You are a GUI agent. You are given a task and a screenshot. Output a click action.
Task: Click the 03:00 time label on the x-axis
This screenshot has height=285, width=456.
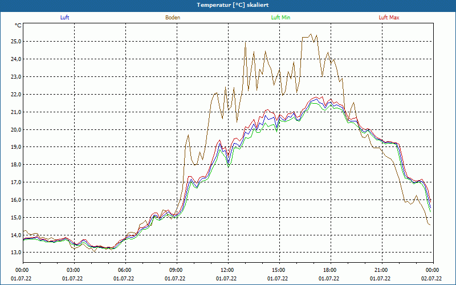point(74,270)
